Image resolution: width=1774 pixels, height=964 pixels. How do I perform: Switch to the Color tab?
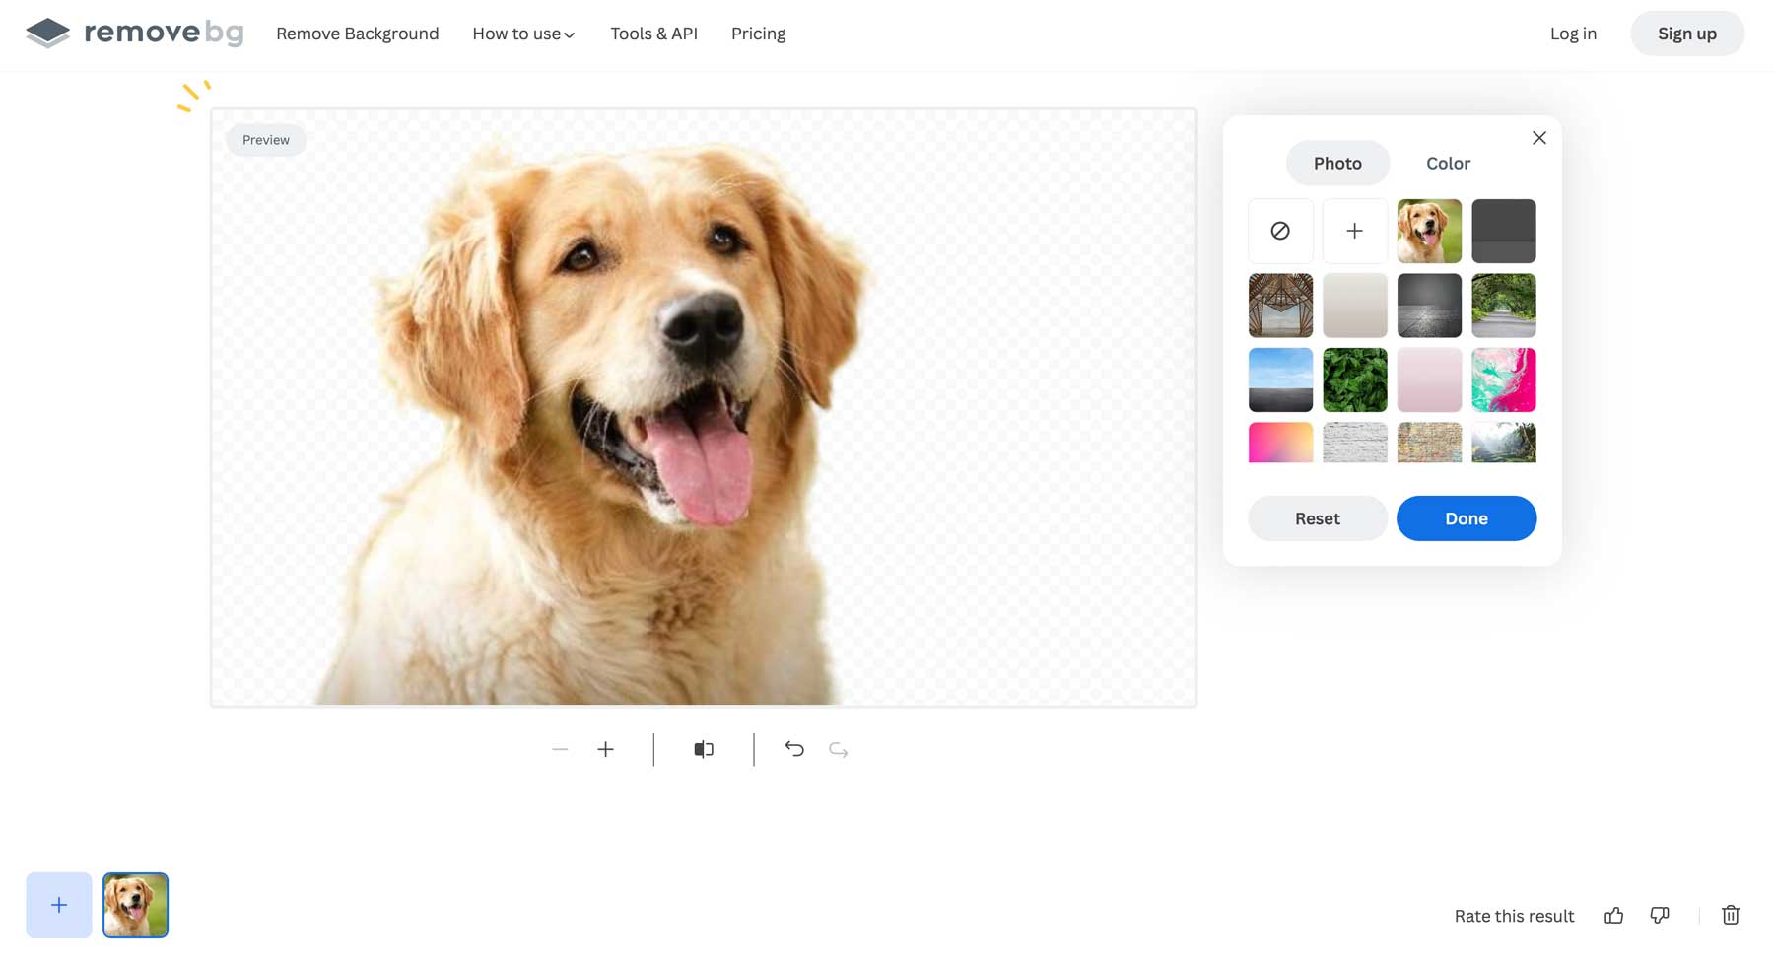pos(1447,163)
